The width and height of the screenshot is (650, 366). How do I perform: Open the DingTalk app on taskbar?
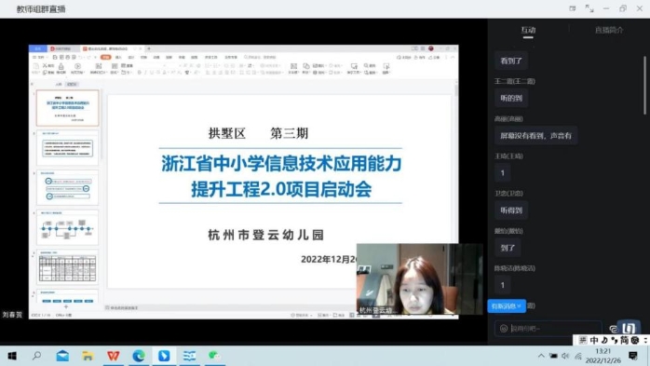click(164, 356)
